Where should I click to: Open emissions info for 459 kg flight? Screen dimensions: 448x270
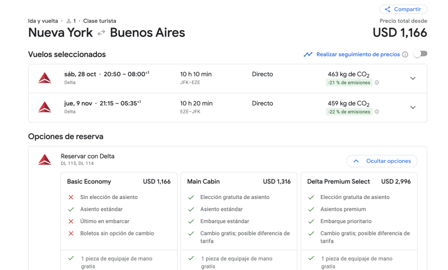pos(377,112)
